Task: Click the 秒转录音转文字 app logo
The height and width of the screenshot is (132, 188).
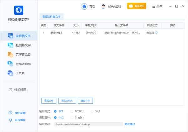Action: (19, 10)
